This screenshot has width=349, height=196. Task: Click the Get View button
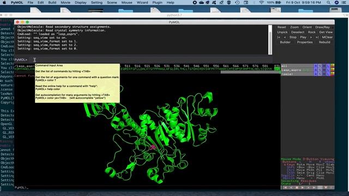click(x=326, y=32)
